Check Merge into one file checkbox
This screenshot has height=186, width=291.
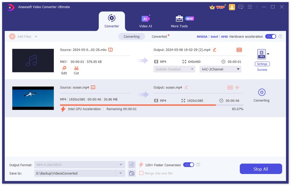pyautogui.click(x=141, y=173)
